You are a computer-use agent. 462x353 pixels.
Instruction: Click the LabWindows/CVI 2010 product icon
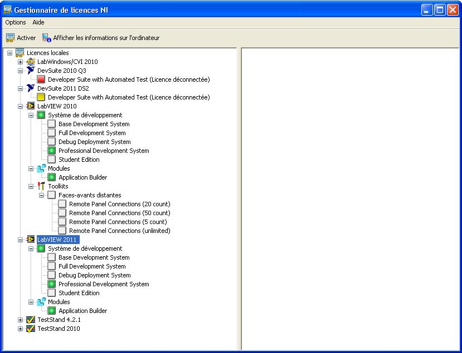pyautogui.click(x=31, y=62)
